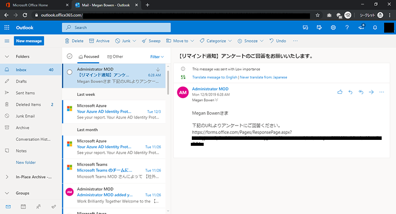Image resolution: width=396 pixels, height=214 pixels.
Task: Open the Notes folder
Action: click(31, 151)
